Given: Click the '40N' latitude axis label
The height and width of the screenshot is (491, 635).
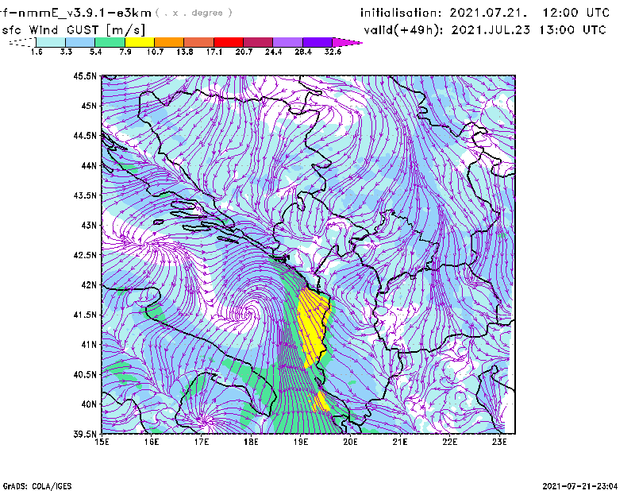Looking at the screenshot, I should 89,404.
